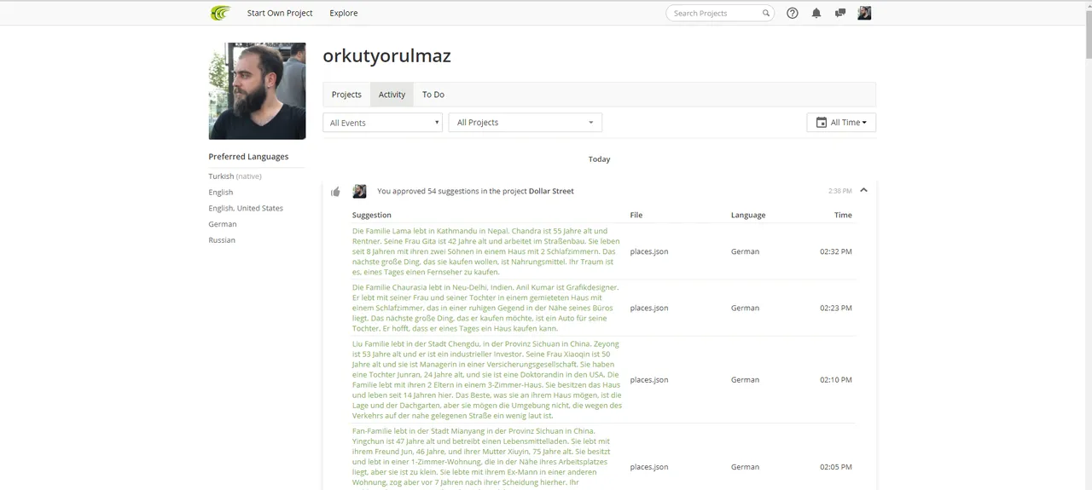Click the search magnifier icon
The height and width of the screenshot is (490, 1092).
pyautogui.click(x=766, y=13)
